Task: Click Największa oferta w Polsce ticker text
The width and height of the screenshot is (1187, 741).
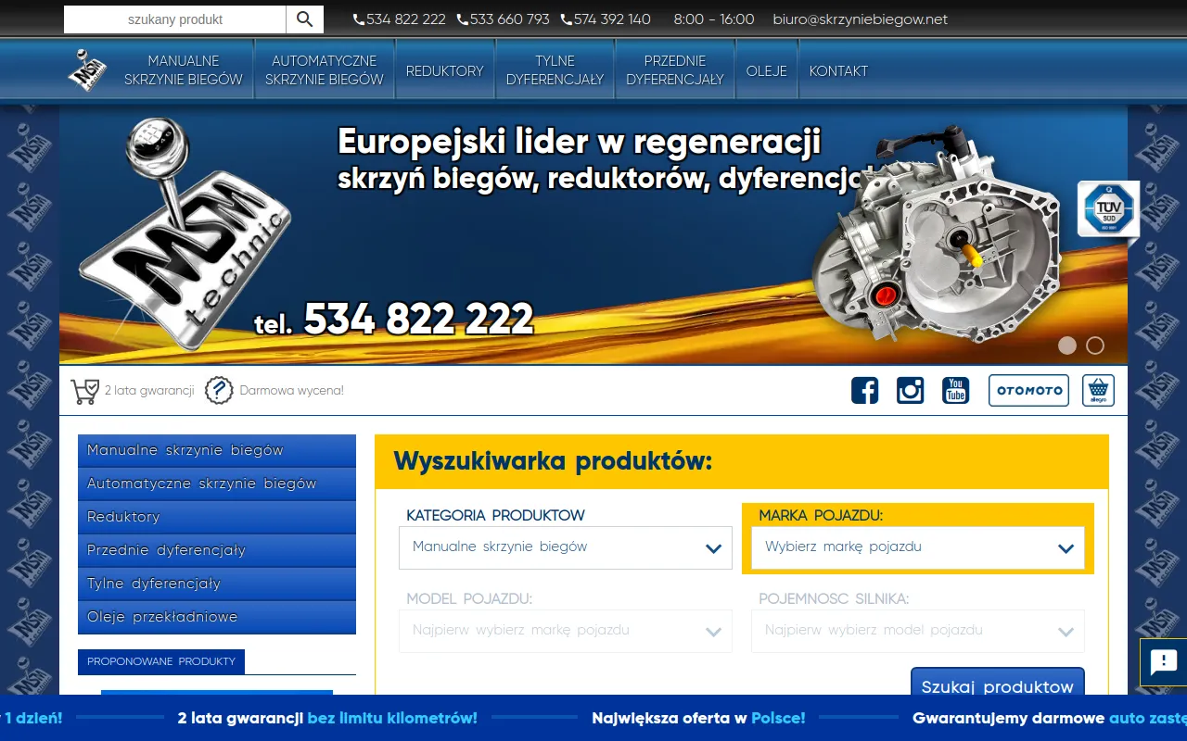Action: pos(698,718)
